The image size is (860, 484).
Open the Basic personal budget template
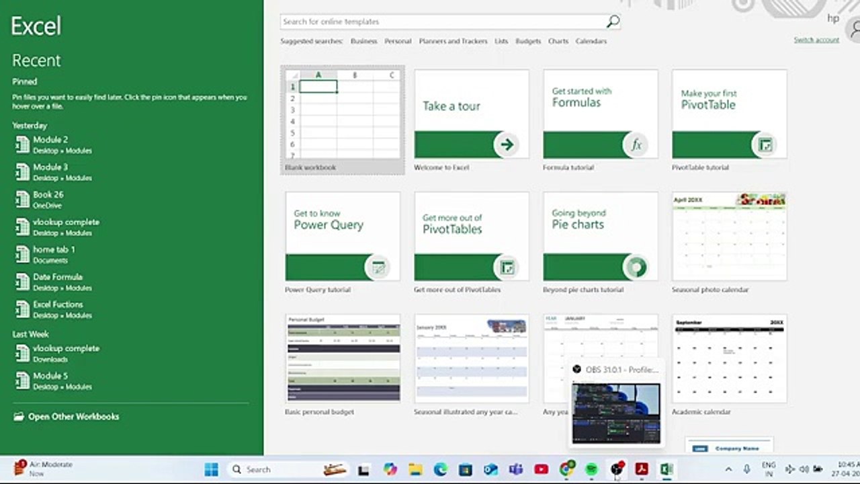click(x=343, y=366)
